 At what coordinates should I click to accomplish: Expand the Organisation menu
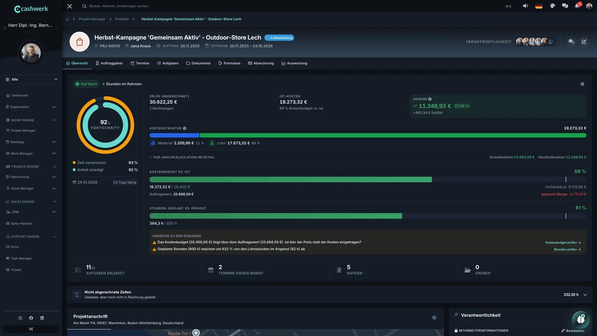pos(31,107)
